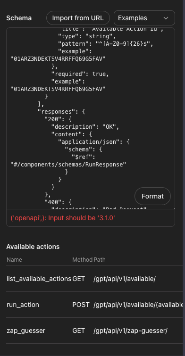The image size is (185, 356).
Task: Select the list_available_actions row
Action: pos(94,279)
